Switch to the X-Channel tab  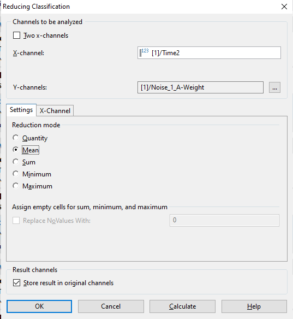(55, 111)
